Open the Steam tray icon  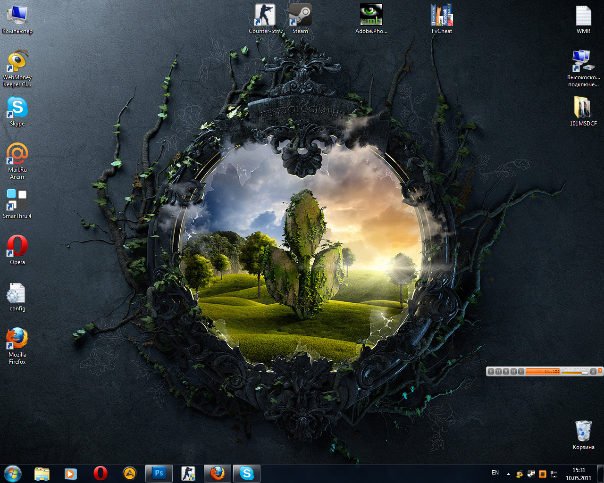click(531, 474)
